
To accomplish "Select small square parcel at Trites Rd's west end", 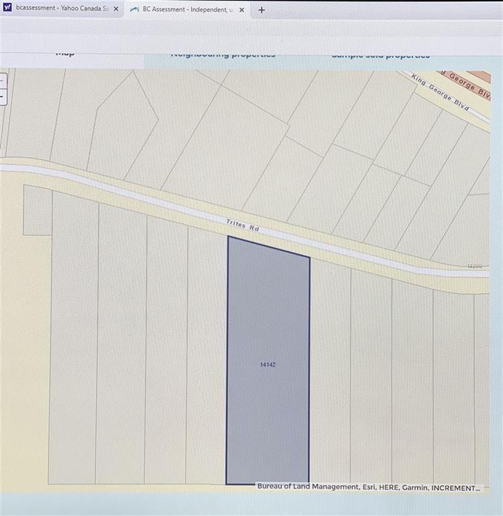I will coord(38,210).
